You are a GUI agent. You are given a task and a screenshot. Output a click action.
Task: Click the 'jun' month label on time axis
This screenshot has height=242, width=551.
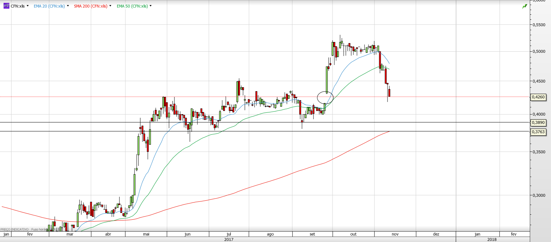(x=187, y=234)
